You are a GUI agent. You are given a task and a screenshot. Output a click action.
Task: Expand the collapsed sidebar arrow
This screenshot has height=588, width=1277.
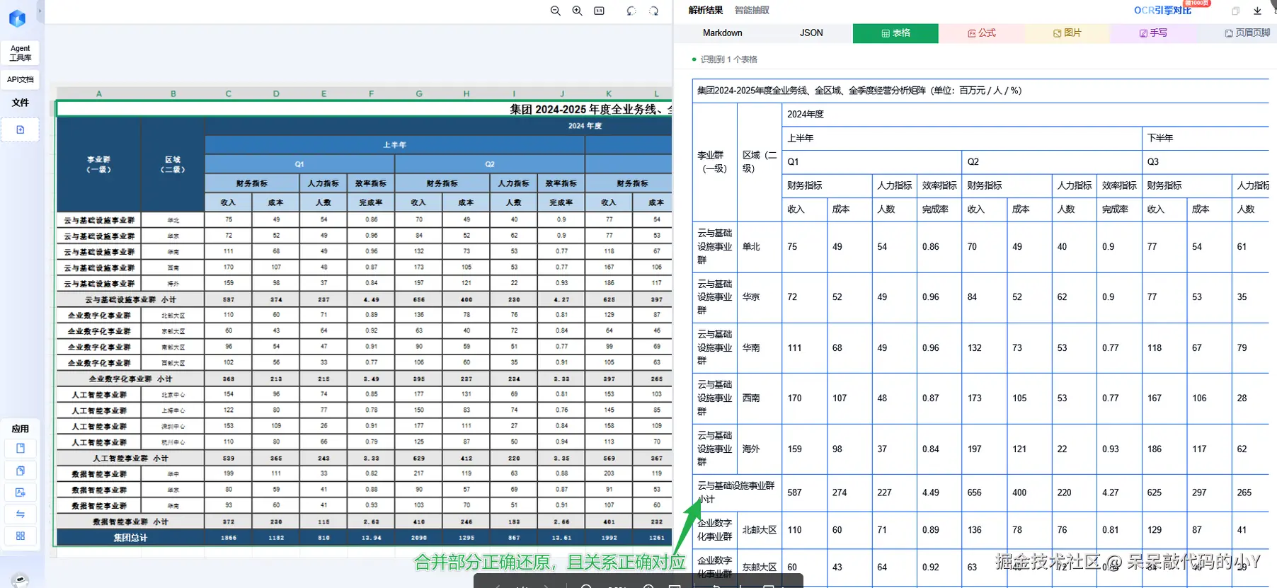coord(40,11)
